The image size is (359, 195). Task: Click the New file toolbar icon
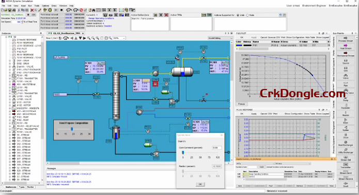2,10
